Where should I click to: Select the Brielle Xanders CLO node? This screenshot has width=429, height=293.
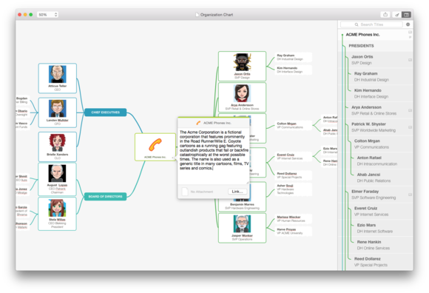click(x=58, y=146)
